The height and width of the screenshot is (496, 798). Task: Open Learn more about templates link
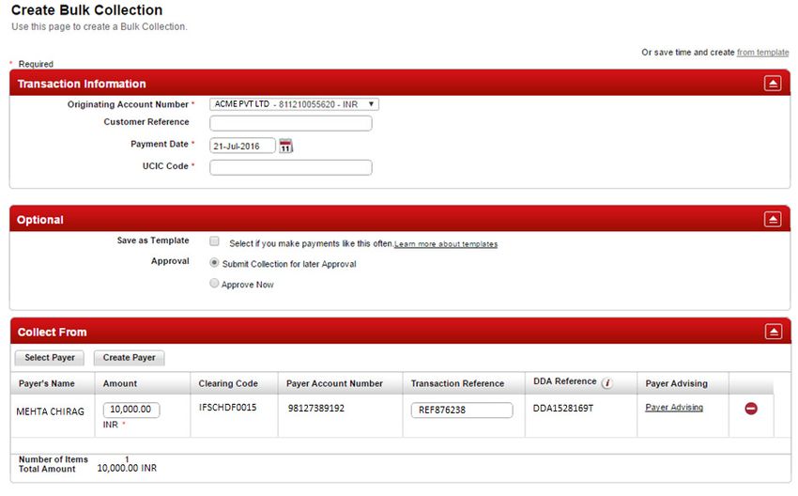[446, 244]
